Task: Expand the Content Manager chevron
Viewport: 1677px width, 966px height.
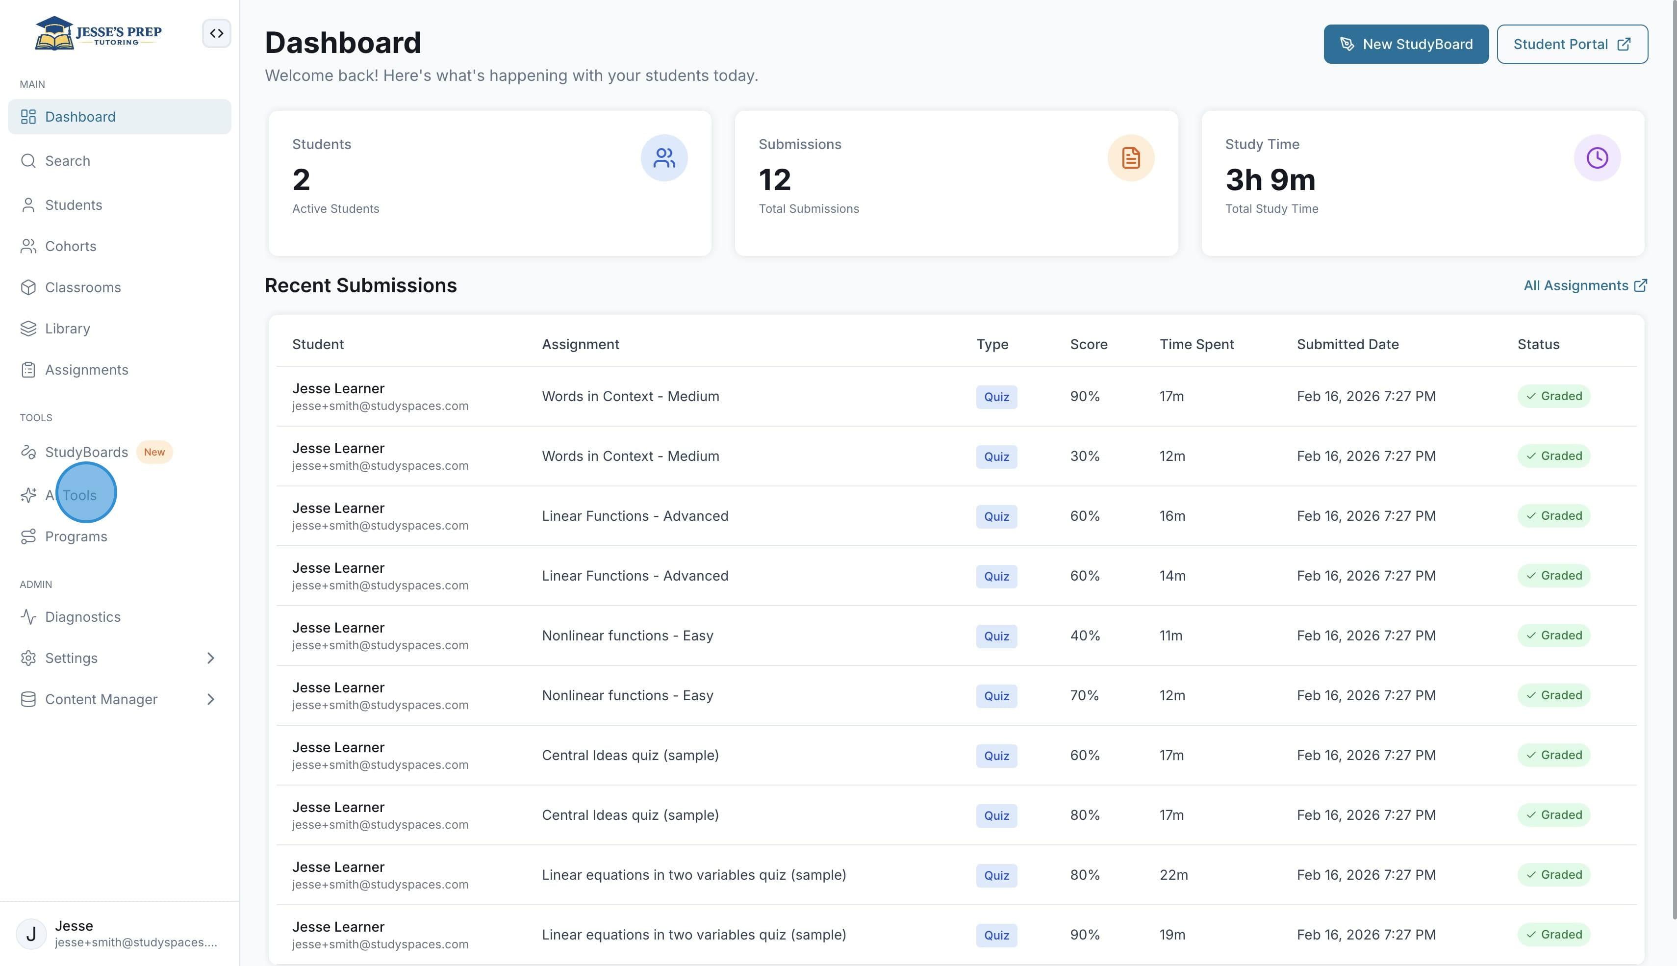Action: [x=210, y=699]
